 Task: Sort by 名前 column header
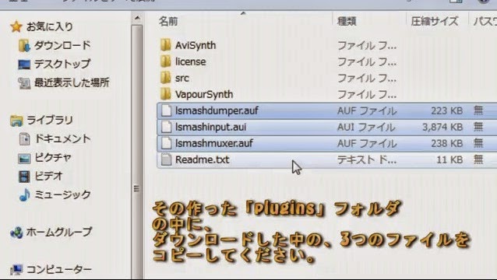coord(168,21)
